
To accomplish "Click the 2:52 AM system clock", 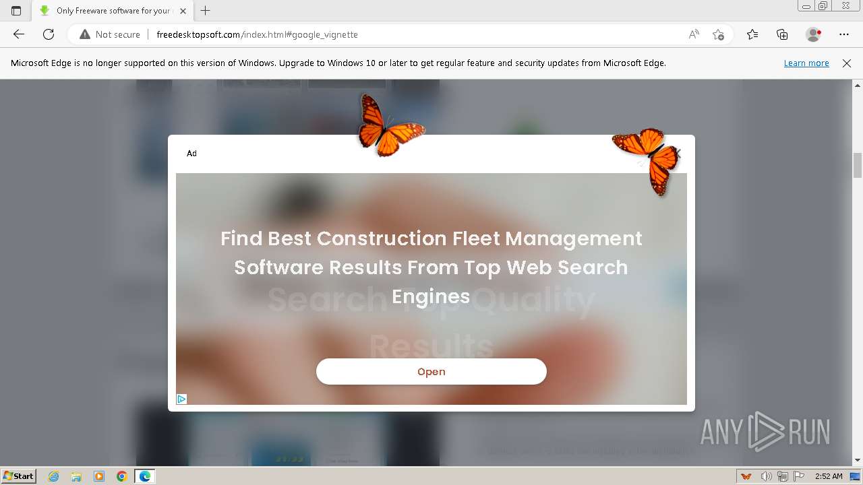I will point(829,476).
